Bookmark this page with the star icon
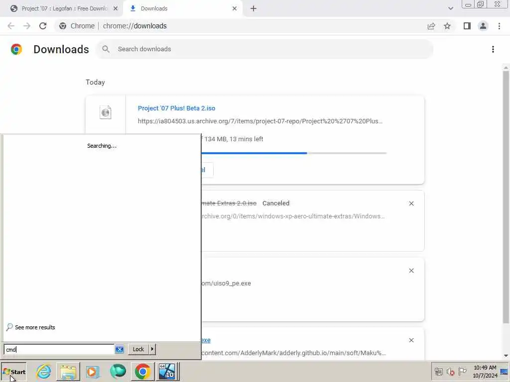 pyautogui.click(x=447, y=26)
